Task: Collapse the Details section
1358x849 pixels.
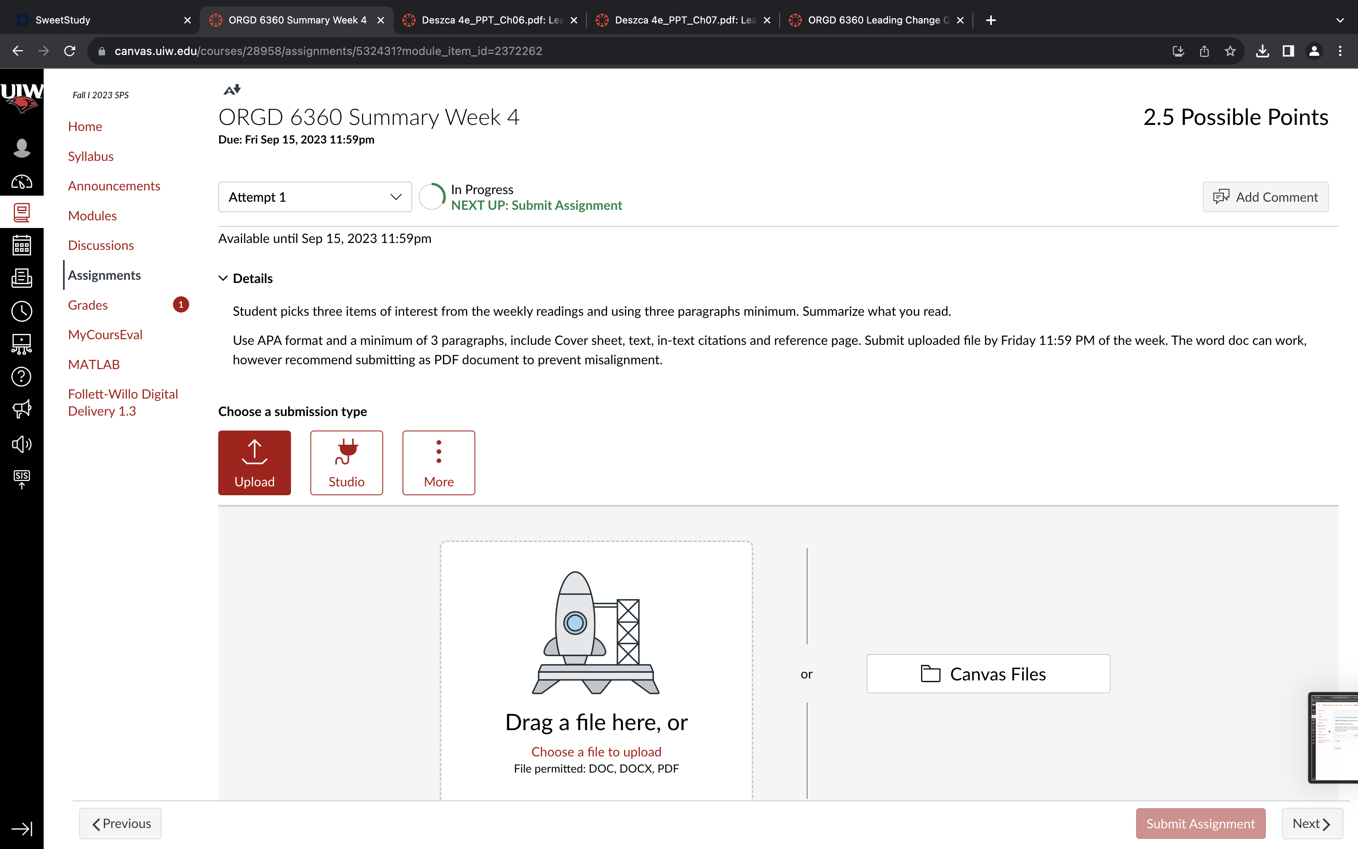Action: click(x=246, y=279)
